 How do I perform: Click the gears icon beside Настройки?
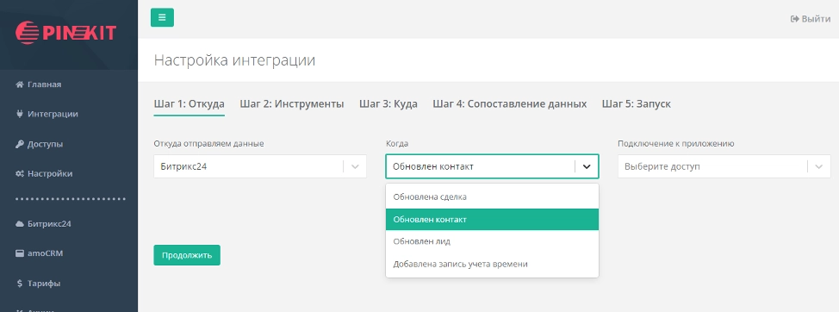point(20,174)
